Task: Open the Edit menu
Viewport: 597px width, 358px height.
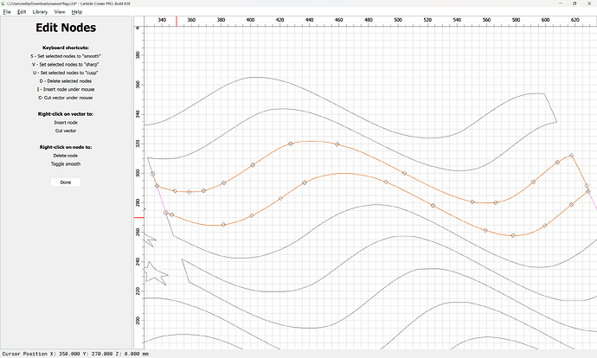Action: point(20,12)
